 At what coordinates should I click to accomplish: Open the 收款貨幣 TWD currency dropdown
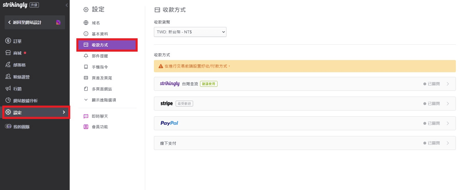(x=190, y=32)
